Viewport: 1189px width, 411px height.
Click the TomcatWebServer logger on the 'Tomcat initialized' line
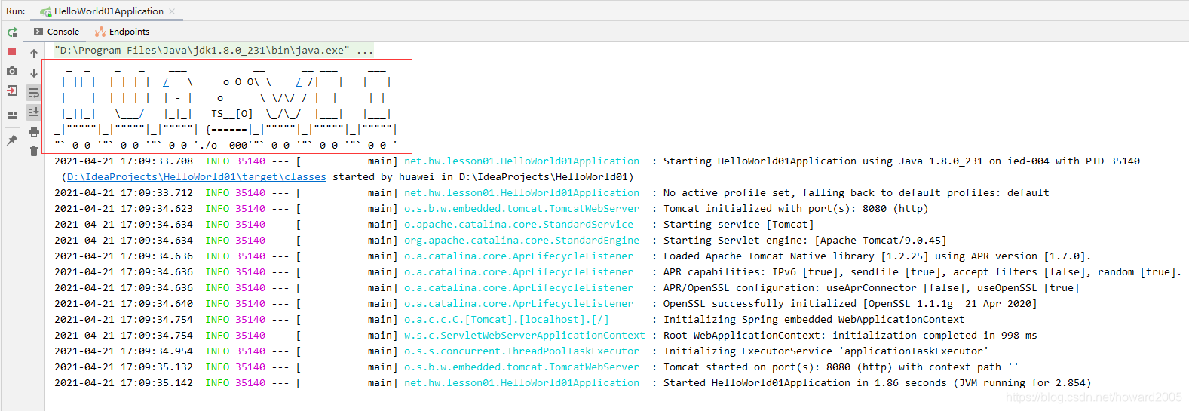pyautogui.click(x=522, y=209)
